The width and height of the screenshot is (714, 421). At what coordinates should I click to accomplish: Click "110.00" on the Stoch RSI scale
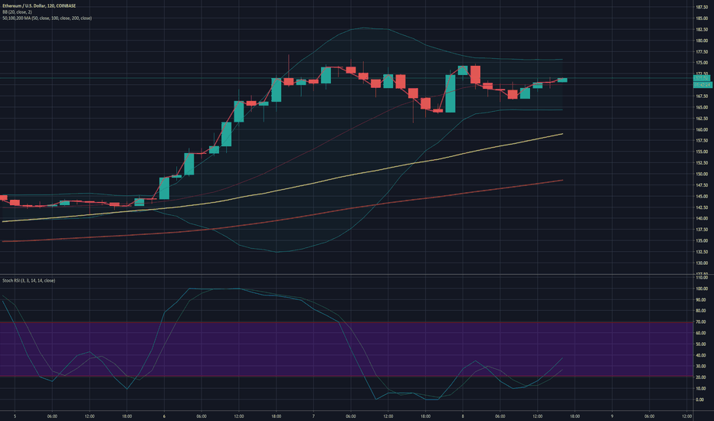point(702,277)
